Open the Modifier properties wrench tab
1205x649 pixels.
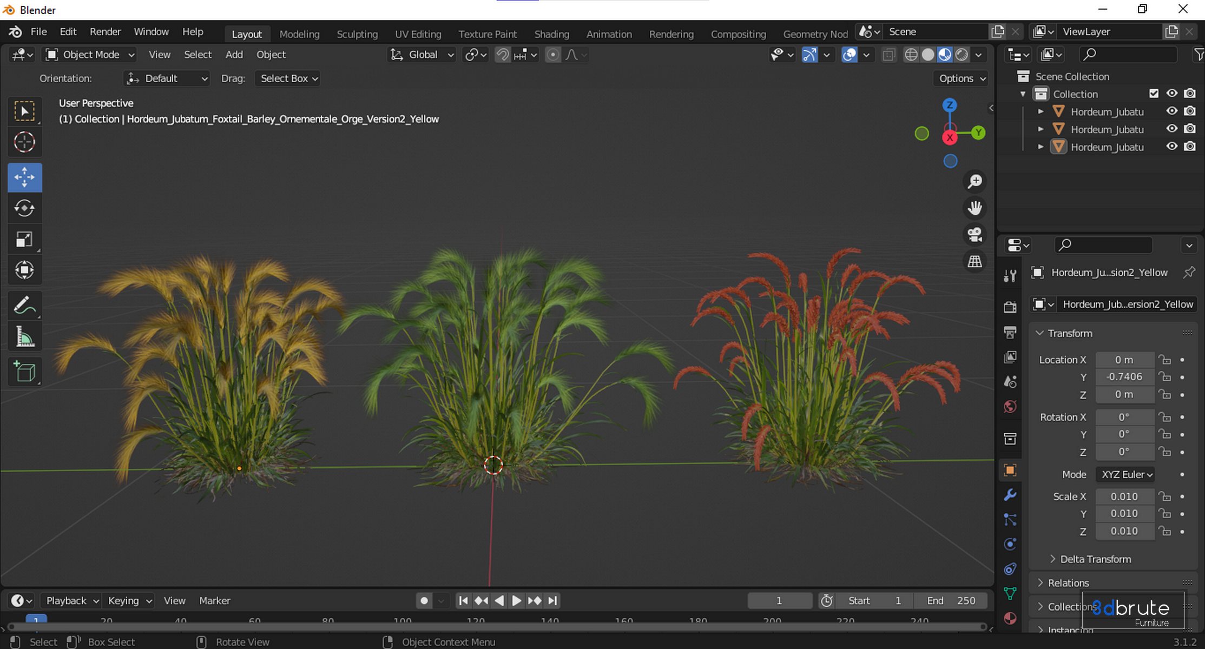[1010, 495]
